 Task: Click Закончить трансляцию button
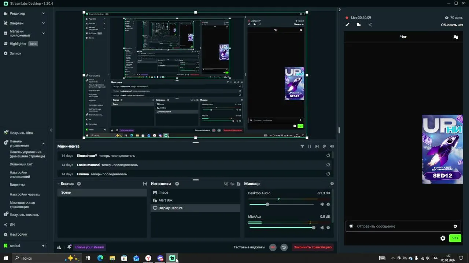(x=313, y=247)
